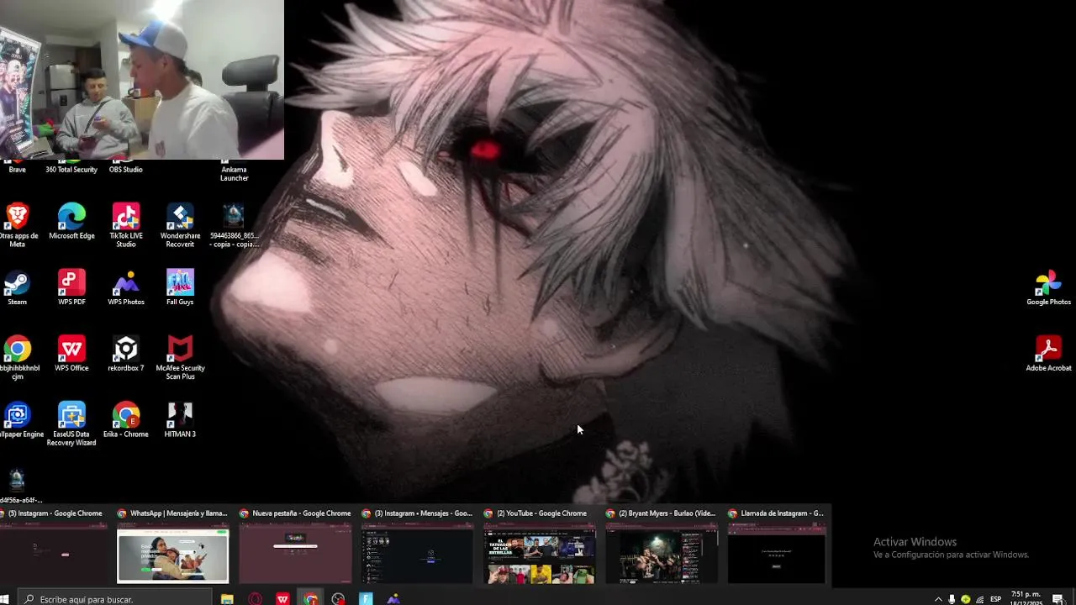Image resolution: width=1076 pixels, height=605 pixels.
Task: Select the 594463866 copia image file
Action: 234,225
